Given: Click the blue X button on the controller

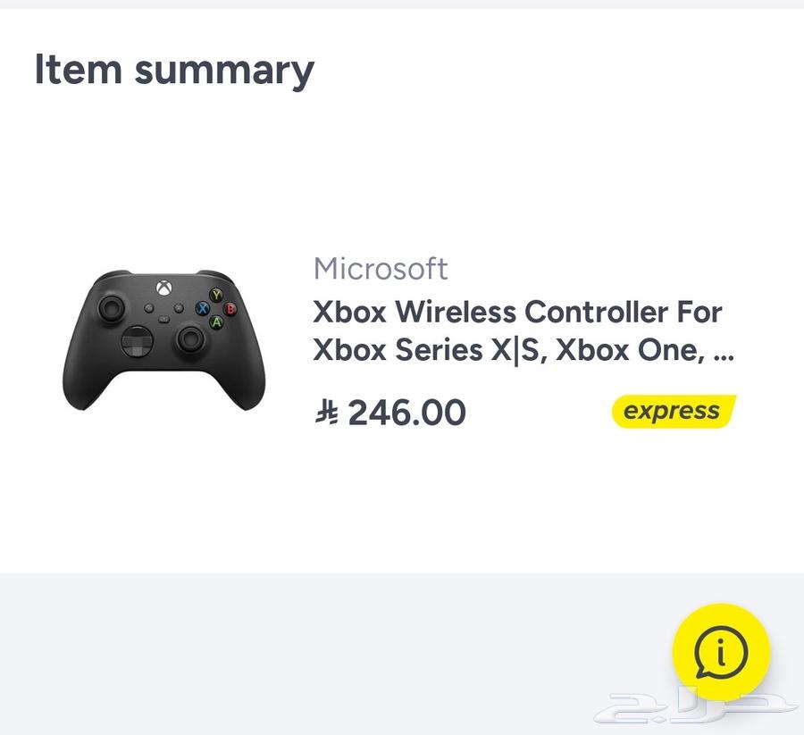Looking at the screenshot, I should [x=203, y=309].
